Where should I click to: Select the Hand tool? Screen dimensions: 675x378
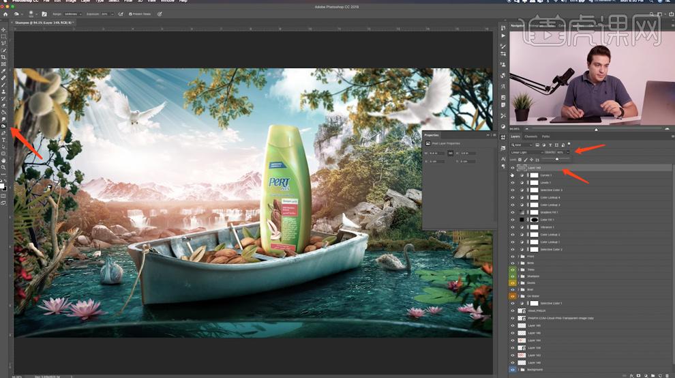(3, 160)
